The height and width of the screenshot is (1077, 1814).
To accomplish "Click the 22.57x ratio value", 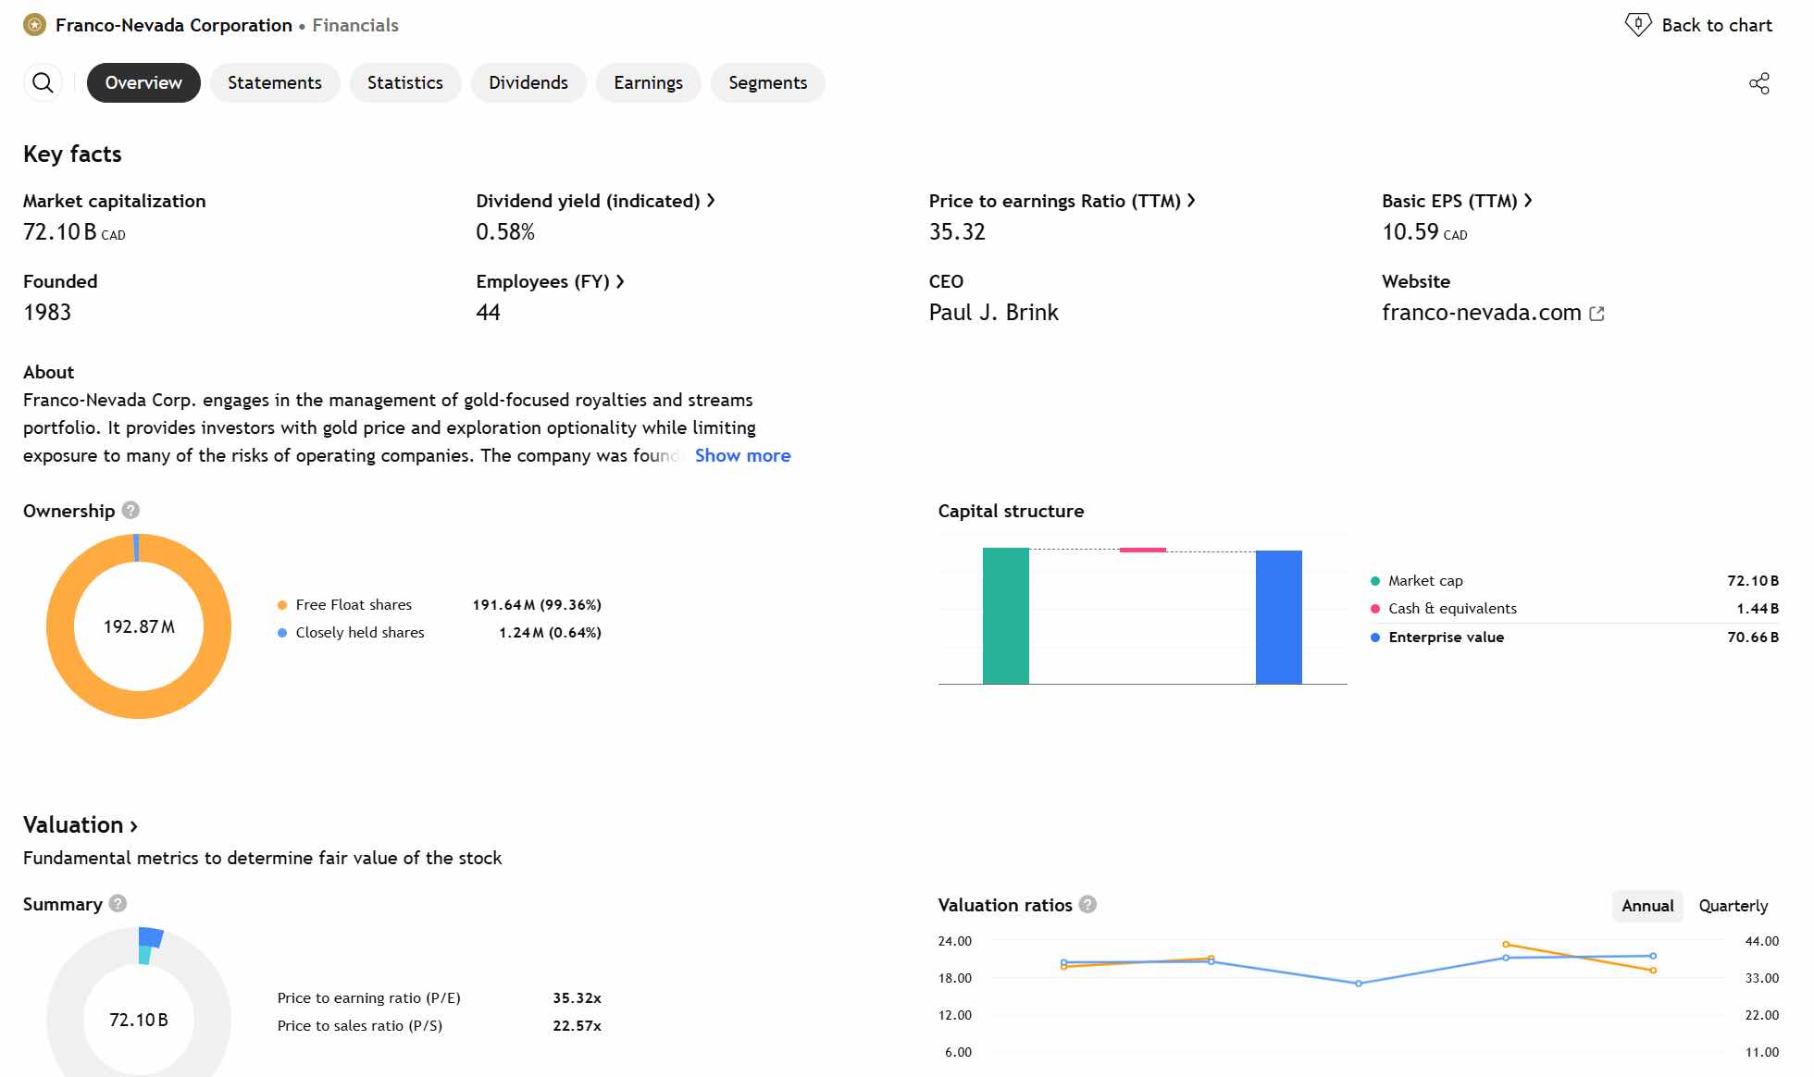I will click(x=577, y=1026).
